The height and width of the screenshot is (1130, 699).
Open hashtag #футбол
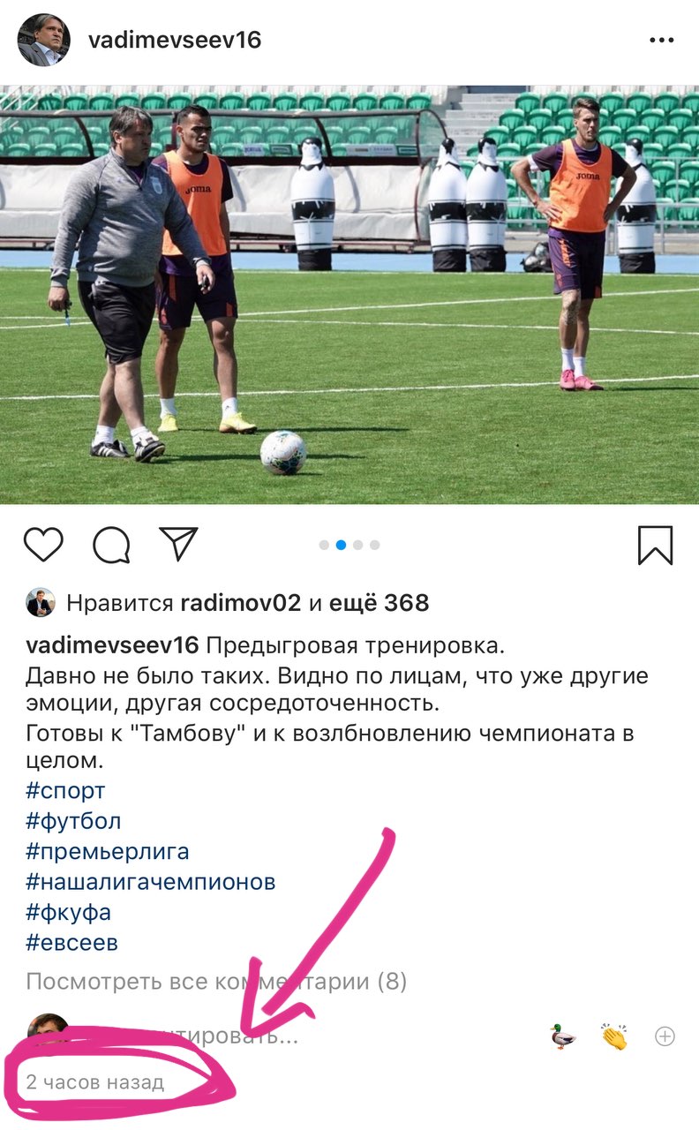click(73, 821)
